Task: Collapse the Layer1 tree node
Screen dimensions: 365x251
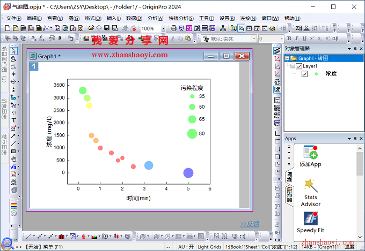Action: click(x=293, y=66)
